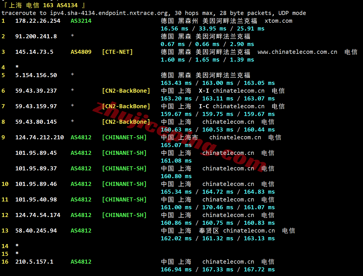Select IP address 91.200.241.8

[x=36, y=37]
